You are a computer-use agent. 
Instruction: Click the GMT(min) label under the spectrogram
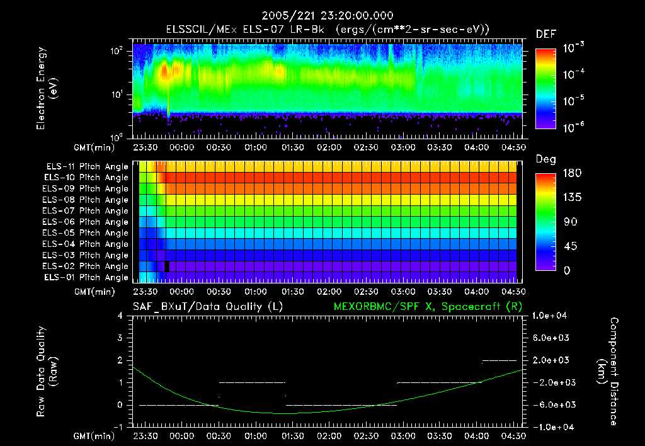pos(94,147)
